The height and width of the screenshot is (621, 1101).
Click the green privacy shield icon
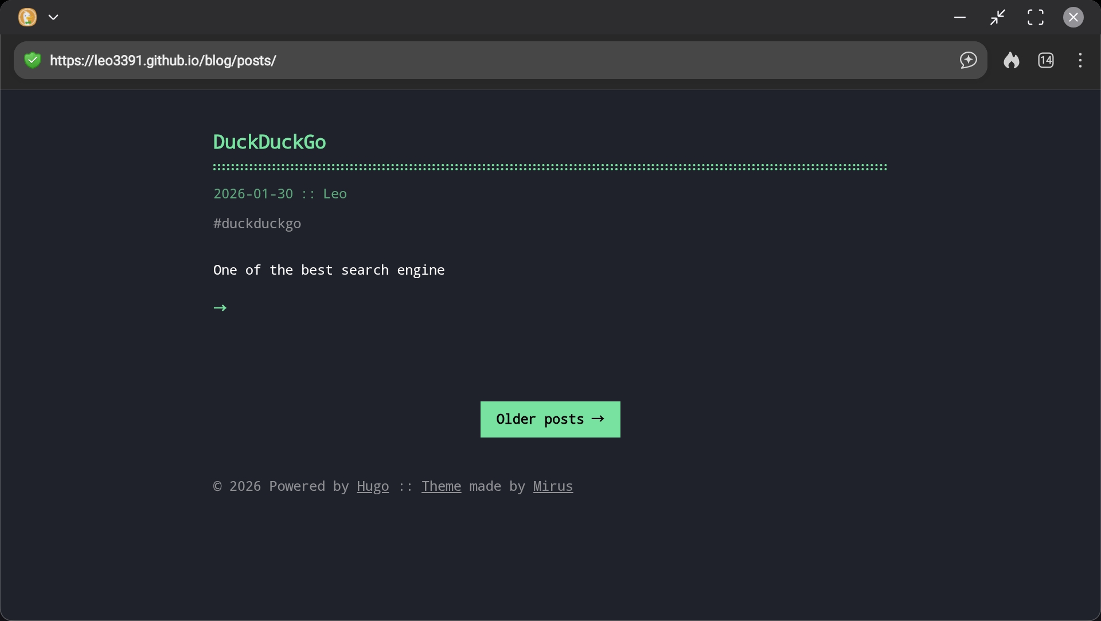click(33, 60)
